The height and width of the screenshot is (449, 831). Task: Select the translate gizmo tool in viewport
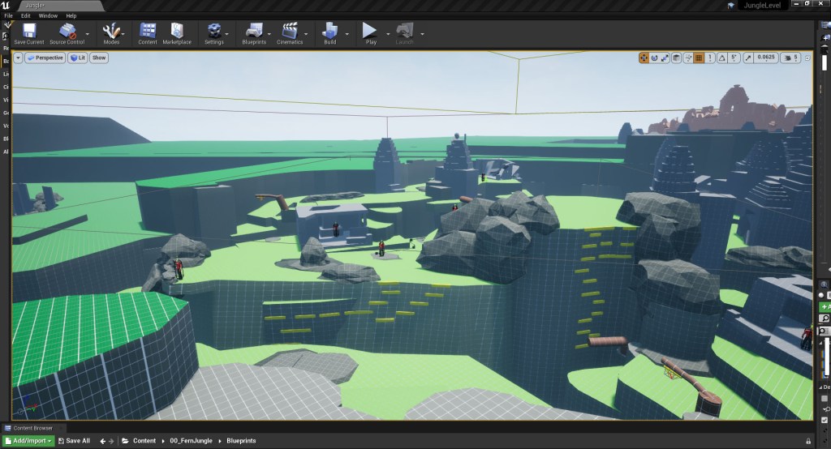(x=644, y=58)
